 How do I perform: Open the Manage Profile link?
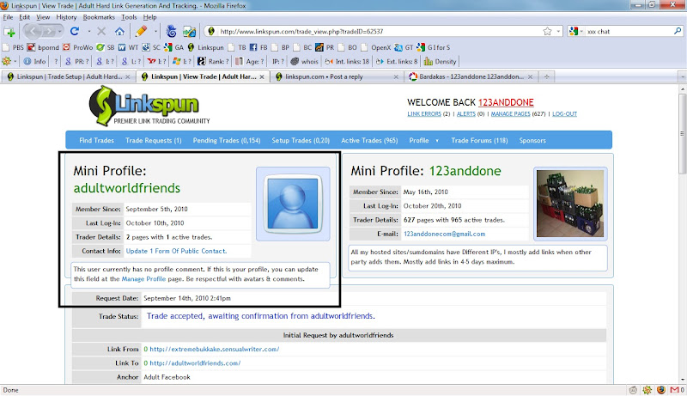tap(143, 279)
